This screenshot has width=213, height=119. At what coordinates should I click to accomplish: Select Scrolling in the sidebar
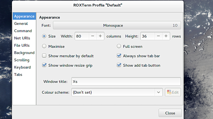click(22, 60)
